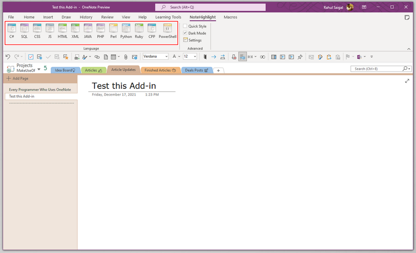Open the File menu
Image resolution: width=416 pixels, height=253 pixels.
tap(11, 17)
